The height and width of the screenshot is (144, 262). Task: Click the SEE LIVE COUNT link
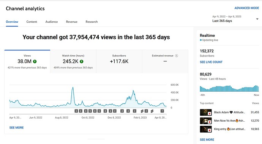211,62
